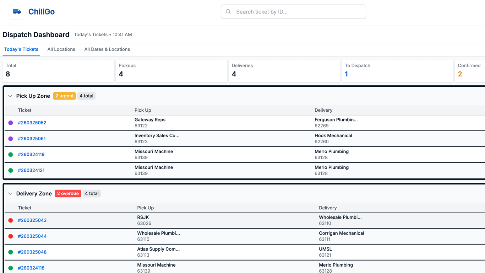Click the Corrigan Mechanical delivery cell

coord(342,236)
